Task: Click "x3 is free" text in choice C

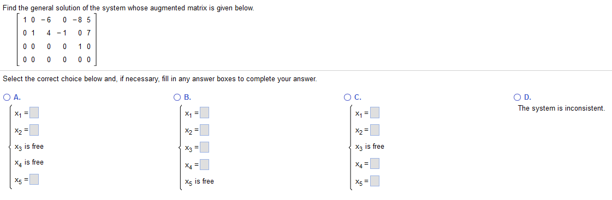Action: tap(370, 147)
